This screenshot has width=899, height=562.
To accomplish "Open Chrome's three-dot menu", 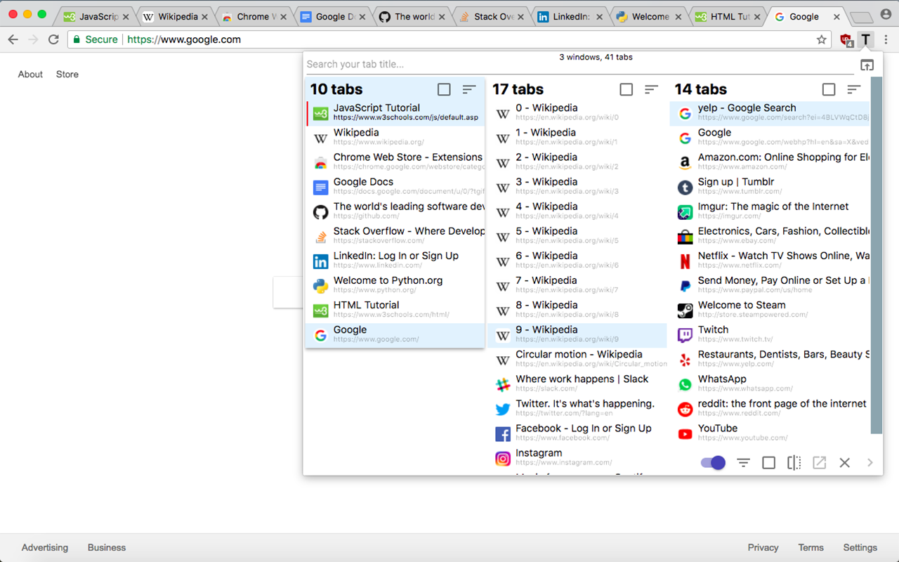I will coord(886,40).
